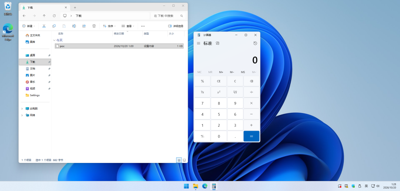Click the Copy icon in Explorer toolbar
The image size is (400, 191).
click(54, 26)
